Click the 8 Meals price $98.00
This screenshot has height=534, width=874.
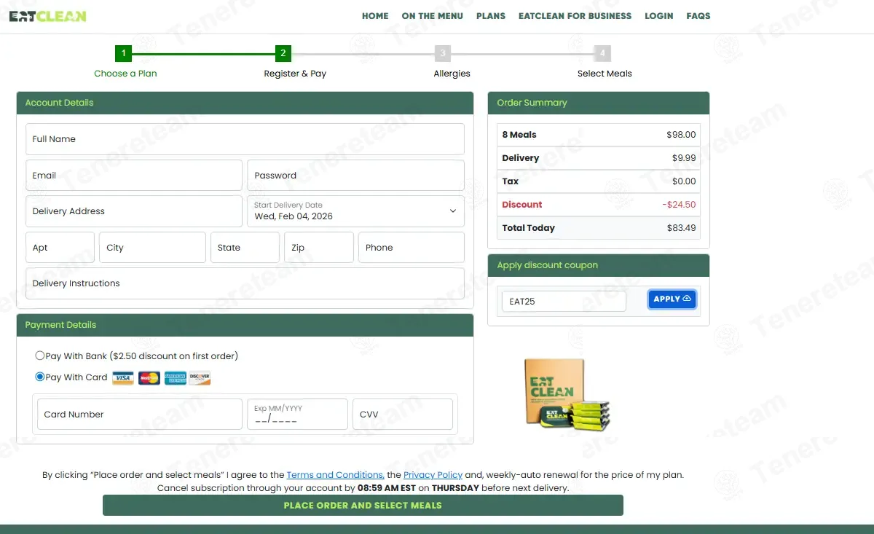(681, 135)
